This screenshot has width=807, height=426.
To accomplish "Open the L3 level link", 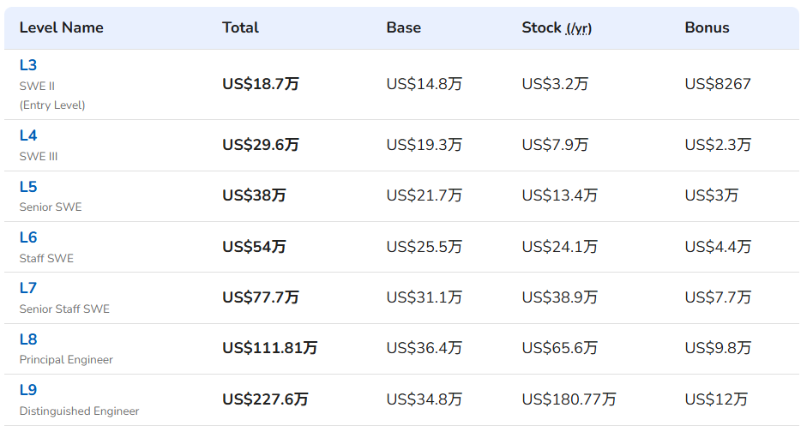I will (x=28, y=65).
